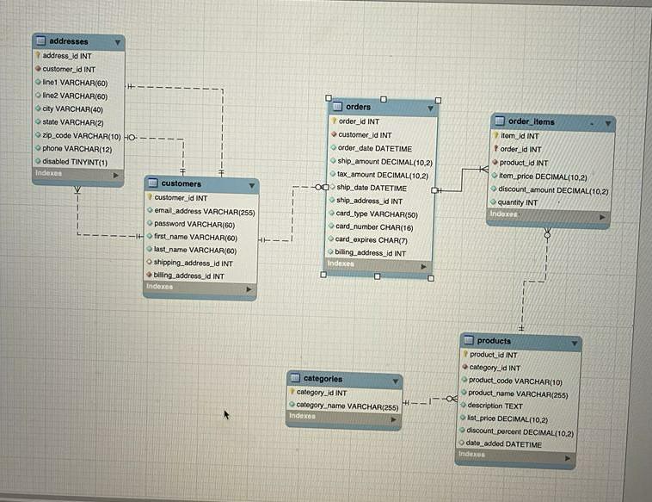Select 'card_expires CHAR(7)' column row
Image resolution: width=652 pixels, height=502 pixels.
tap(379, 239)
